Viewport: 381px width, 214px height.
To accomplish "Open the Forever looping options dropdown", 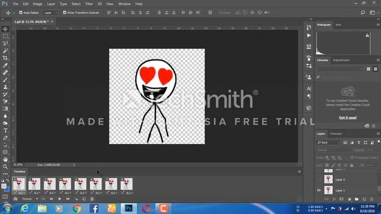I will (30, 199).
